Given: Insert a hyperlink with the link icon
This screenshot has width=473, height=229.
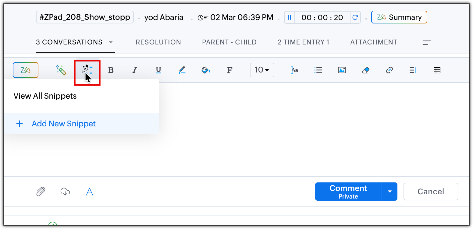Looking at the screenshot, I should point(389,70).
